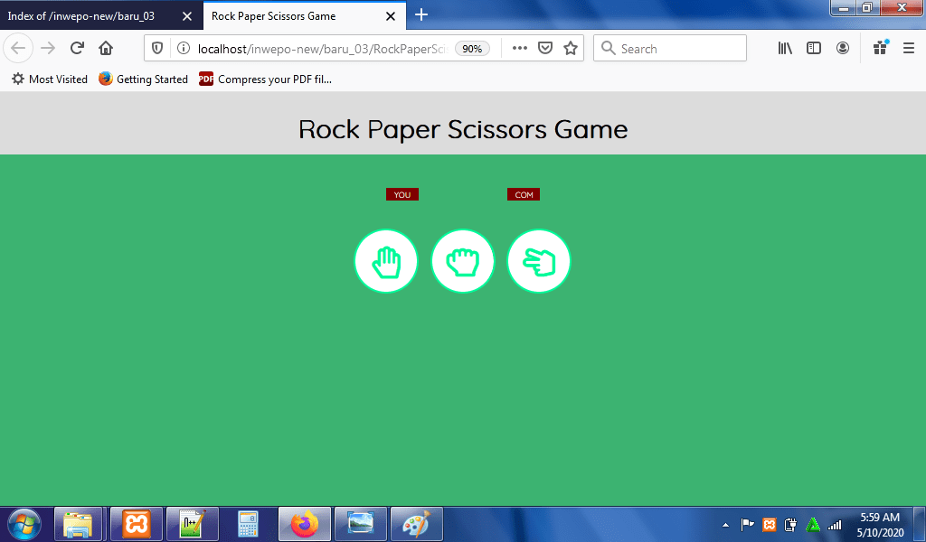Click the COM score label
Screen dimensions: 926x542
click(524, 194)
